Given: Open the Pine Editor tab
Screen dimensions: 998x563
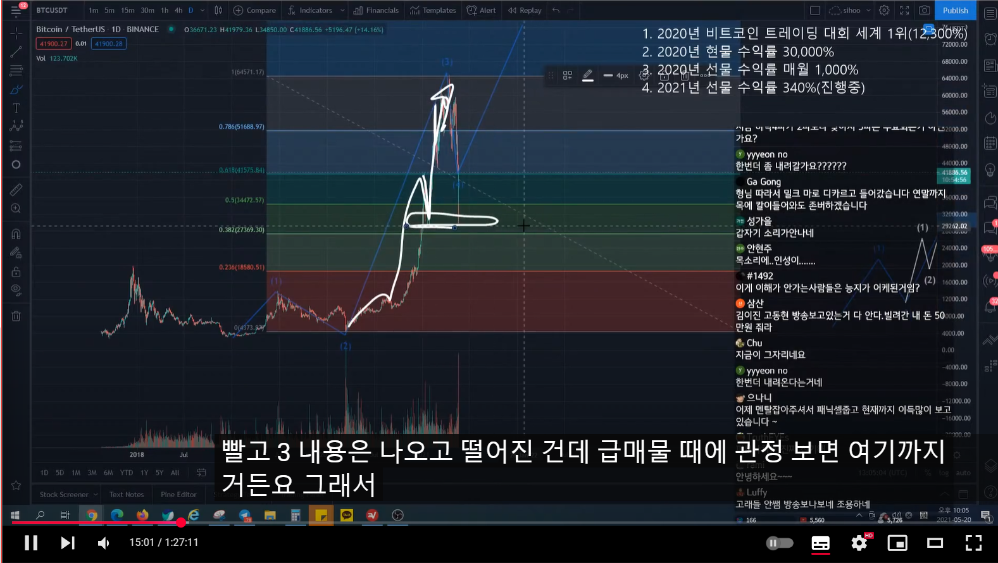Looking at the screenshot, I should pos(178,495).
